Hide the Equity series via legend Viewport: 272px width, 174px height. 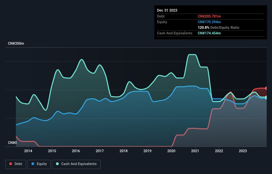click(39, 164)
